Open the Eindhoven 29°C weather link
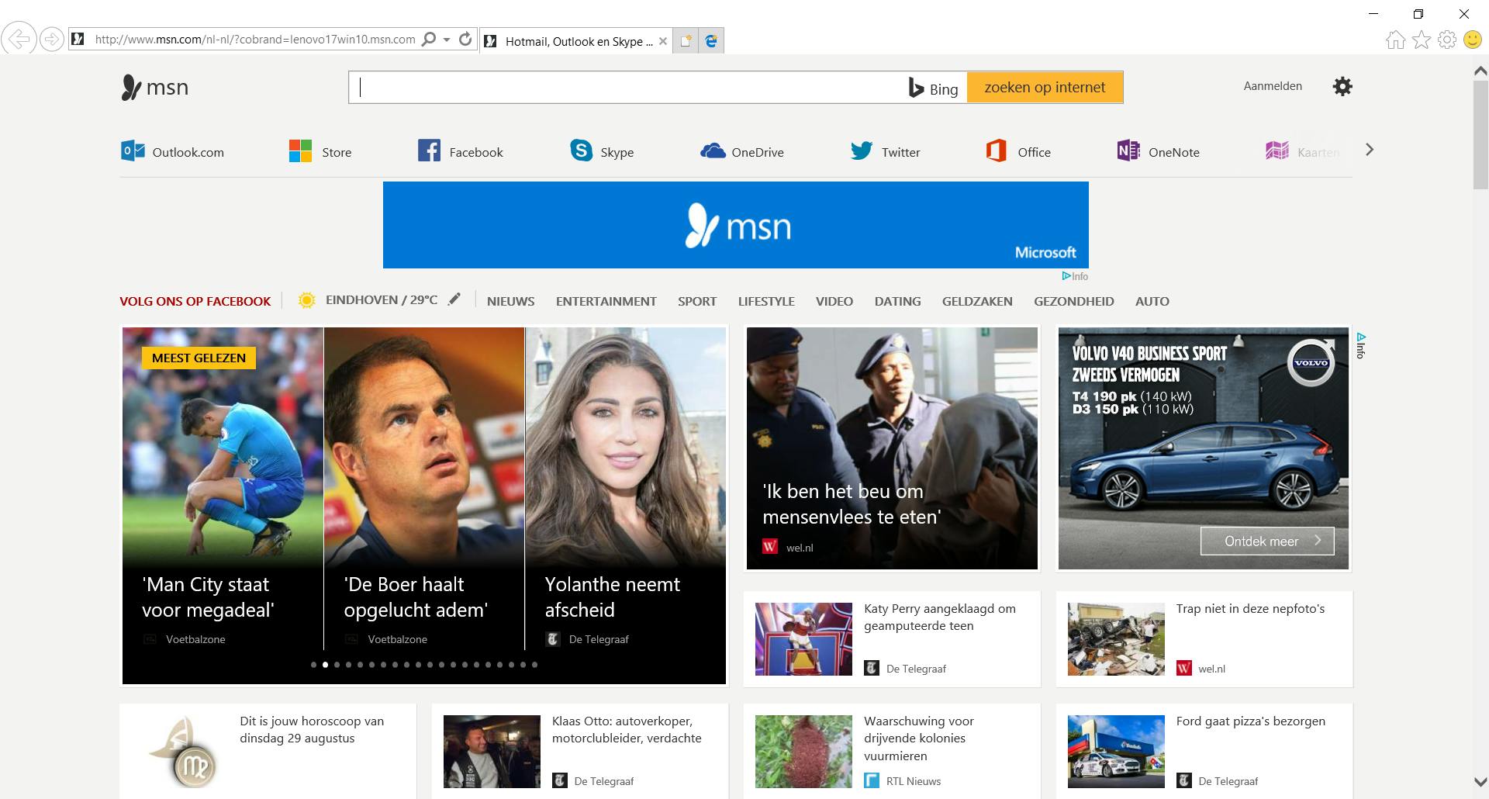This screenshot has height=799, width=1489. coord(368,300)
